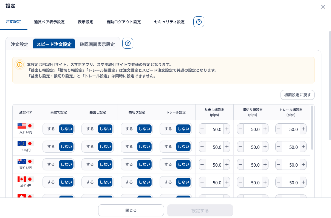Click the help icon beside セキュリティ設定 tab

(199, 22)
